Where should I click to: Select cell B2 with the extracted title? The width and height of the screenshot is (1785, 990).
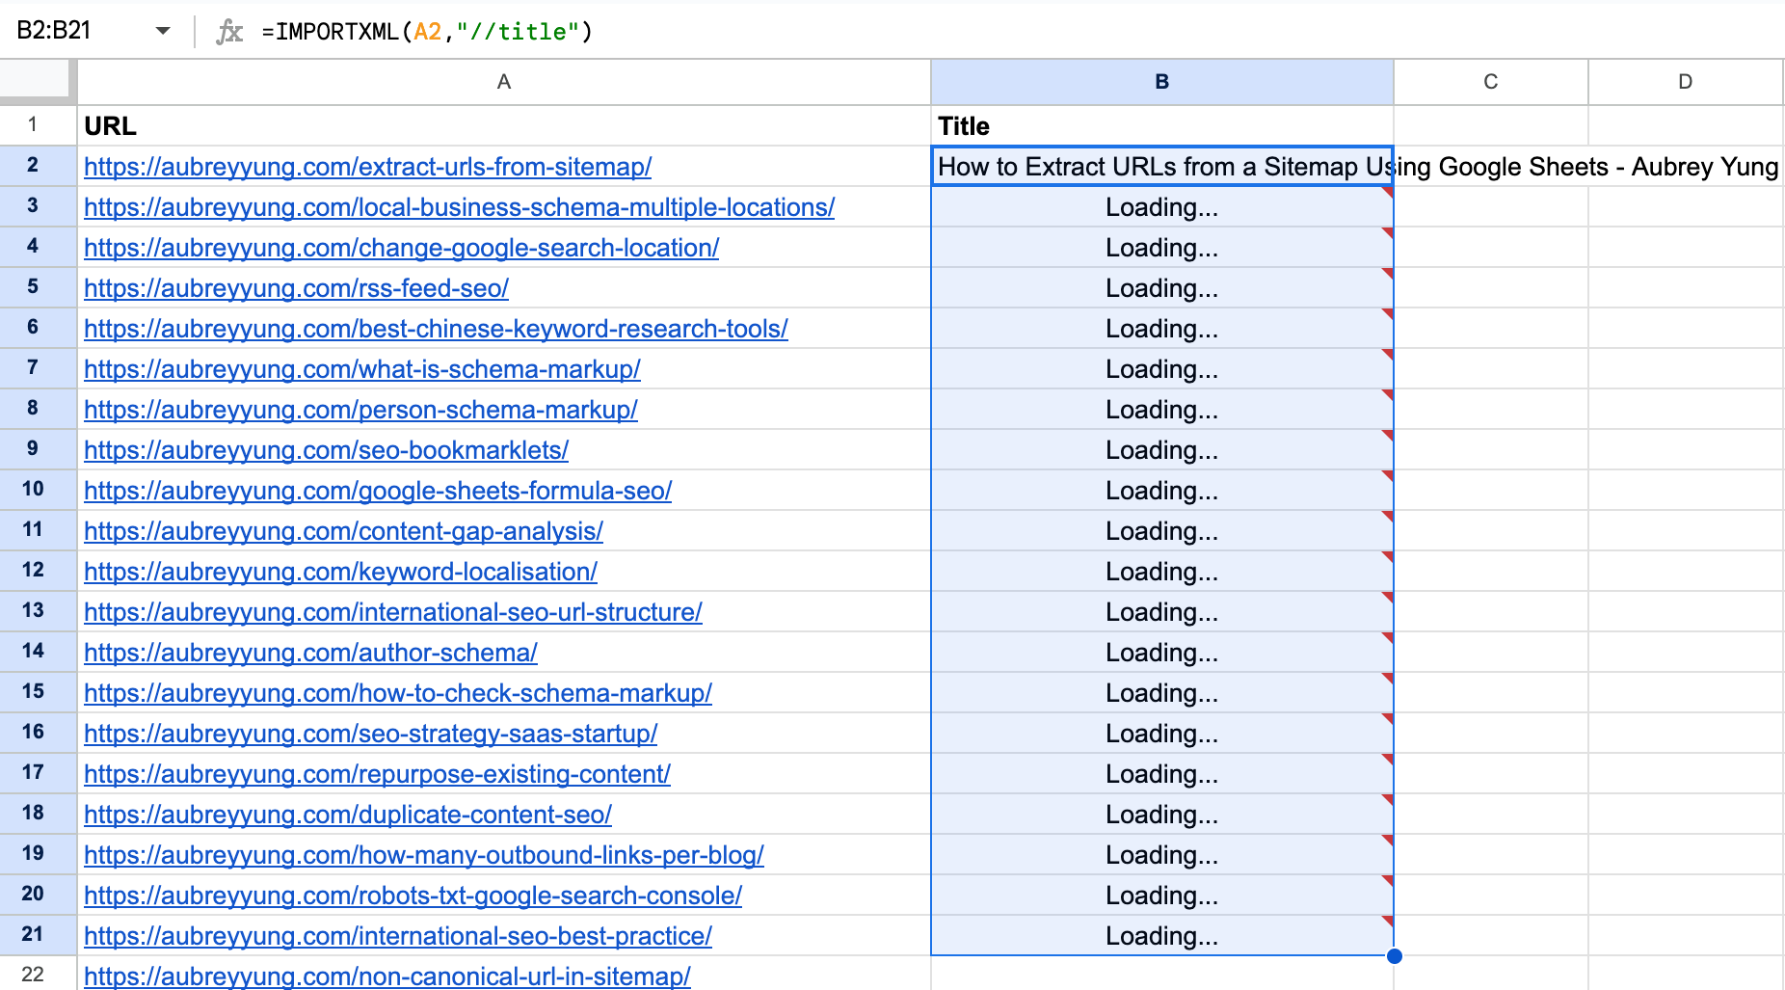pyautogui.click(x=1162, y=167)
